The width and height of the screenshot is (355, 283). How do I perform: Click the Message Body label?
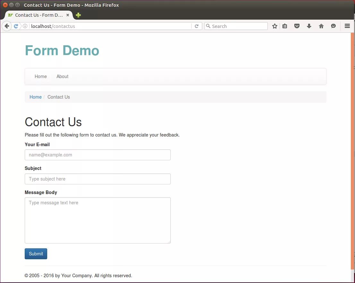tap(41, 192)
